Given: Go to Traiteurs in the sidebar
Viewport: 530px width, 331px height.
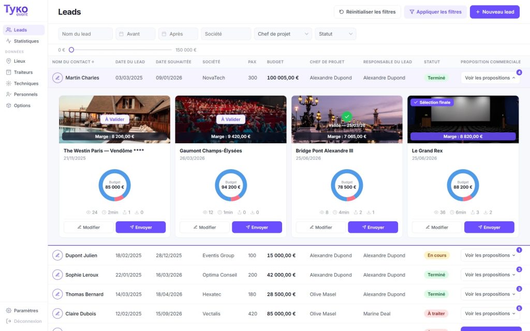Looking at the screenshot, I should [24, 72].
